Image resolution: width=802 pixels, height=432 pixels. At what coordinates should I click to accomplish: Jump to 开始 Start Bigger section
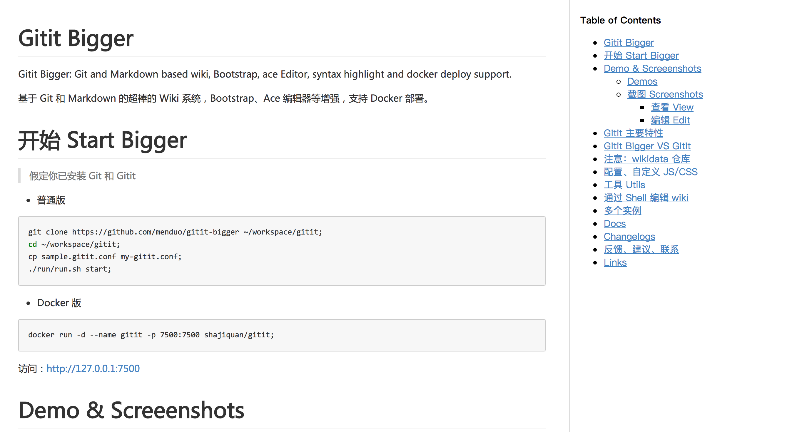point(641,56)
